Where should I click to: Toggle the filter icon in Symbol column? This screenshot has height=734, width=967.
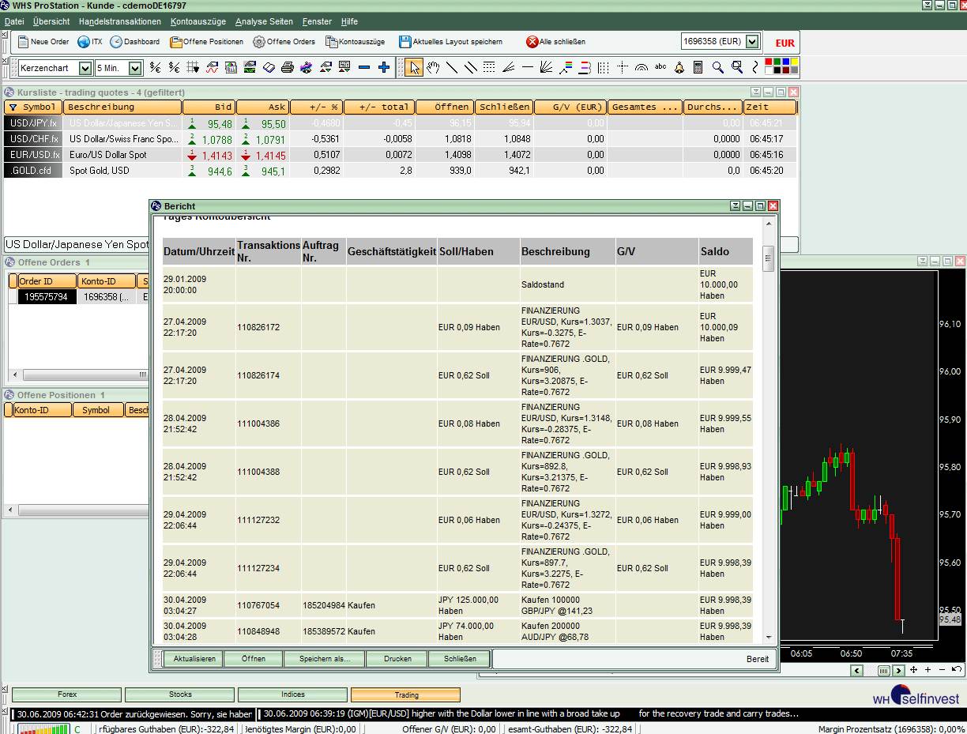(x=13, y=107)
